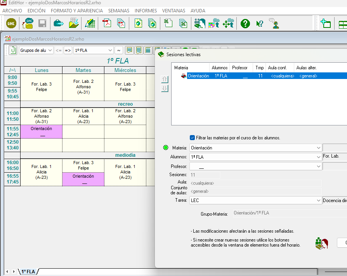Open the Tarea dropdown showing LEC
Viewport: 347px width, 276px height.
[256, 201]
